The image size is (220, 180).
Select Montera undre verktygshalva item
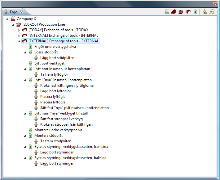tap(58, 130)
